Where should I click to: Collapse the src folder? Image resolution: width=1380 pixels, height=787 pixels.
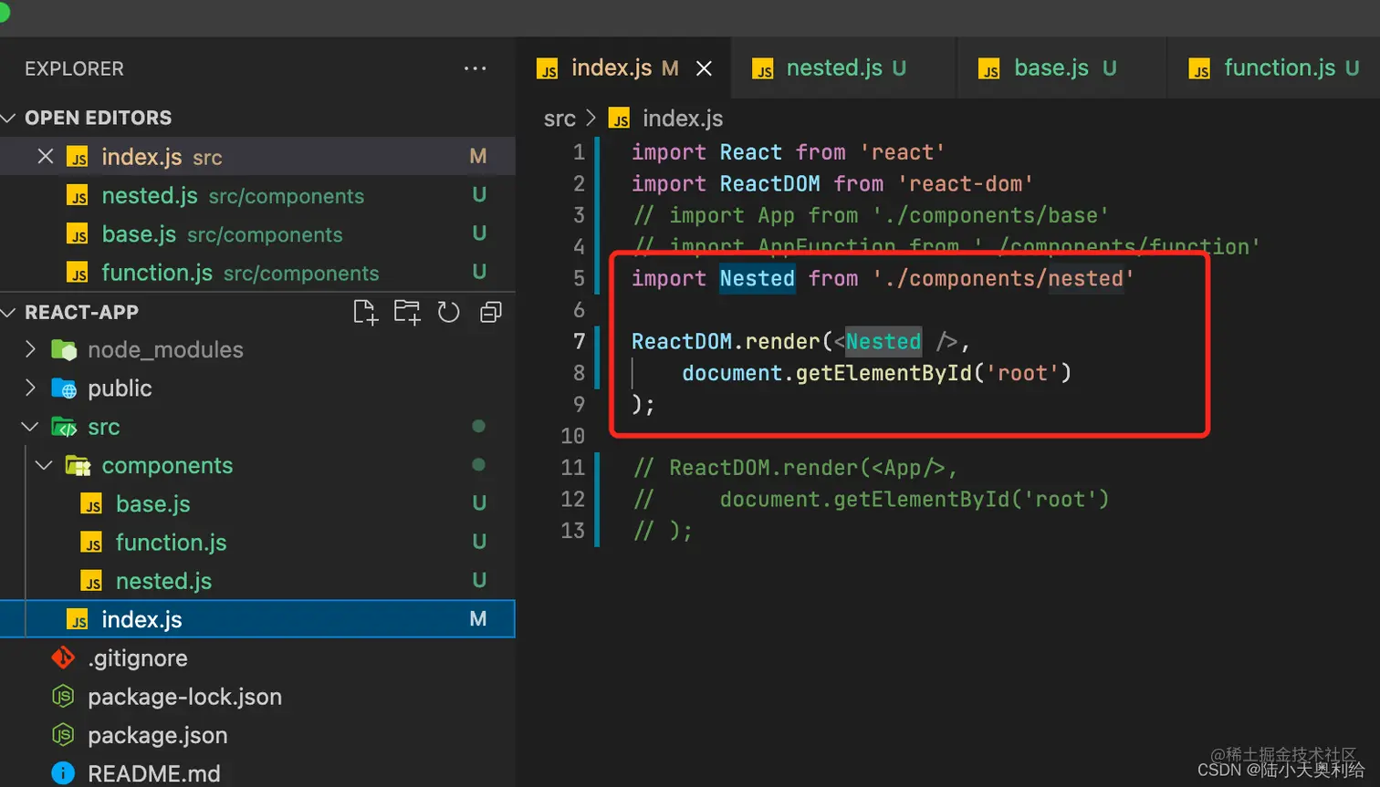click(31, 426)
